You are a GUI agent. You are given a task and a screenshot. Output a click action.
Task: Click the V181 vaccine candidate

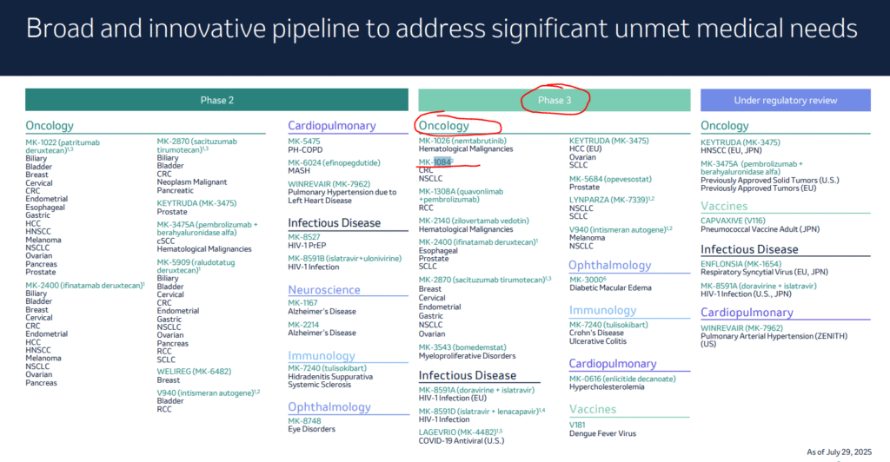(577, 425)
